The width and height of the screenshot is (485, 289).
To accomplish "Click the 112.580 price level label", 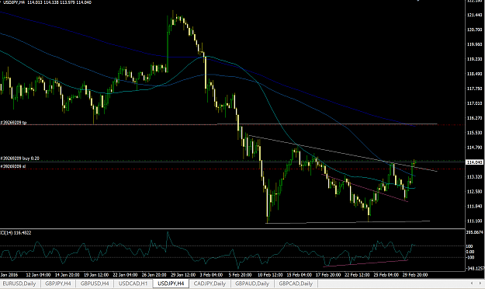I will pyautogui.click(x=474, y=191).
